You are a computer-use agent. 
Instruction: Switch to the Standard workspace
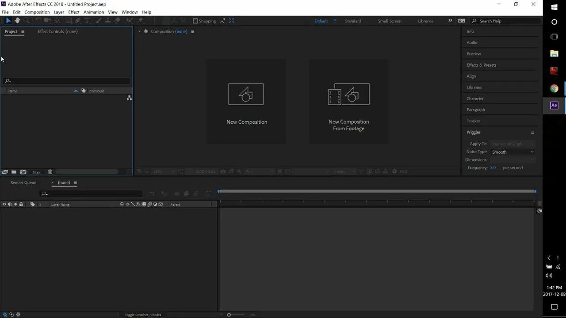(353, 21)
